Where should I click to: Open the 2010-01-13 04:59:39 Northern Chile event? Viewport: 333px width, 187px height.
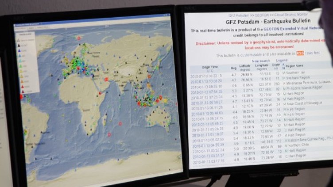[x=207, y=145]
